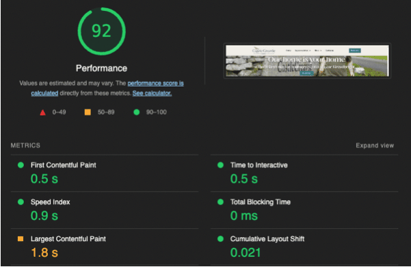
Task: Expand the First Contentful Paint metric
Action: [105, 173]
